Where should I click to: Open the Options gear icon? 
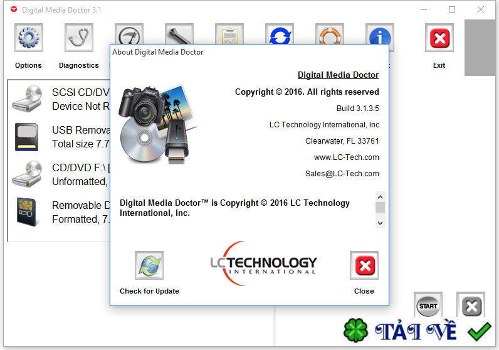click(29, 38)
